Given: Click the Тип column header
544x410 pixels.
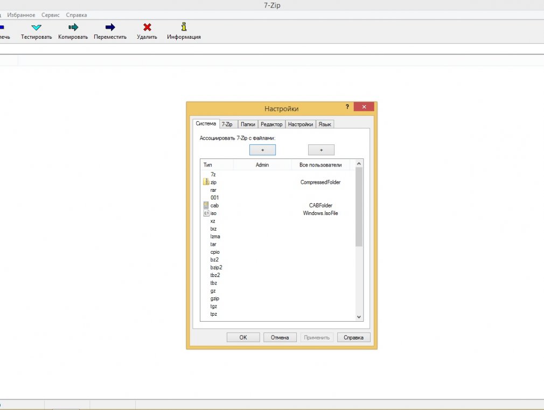Looking at the screenshot, I should [217, 165].
